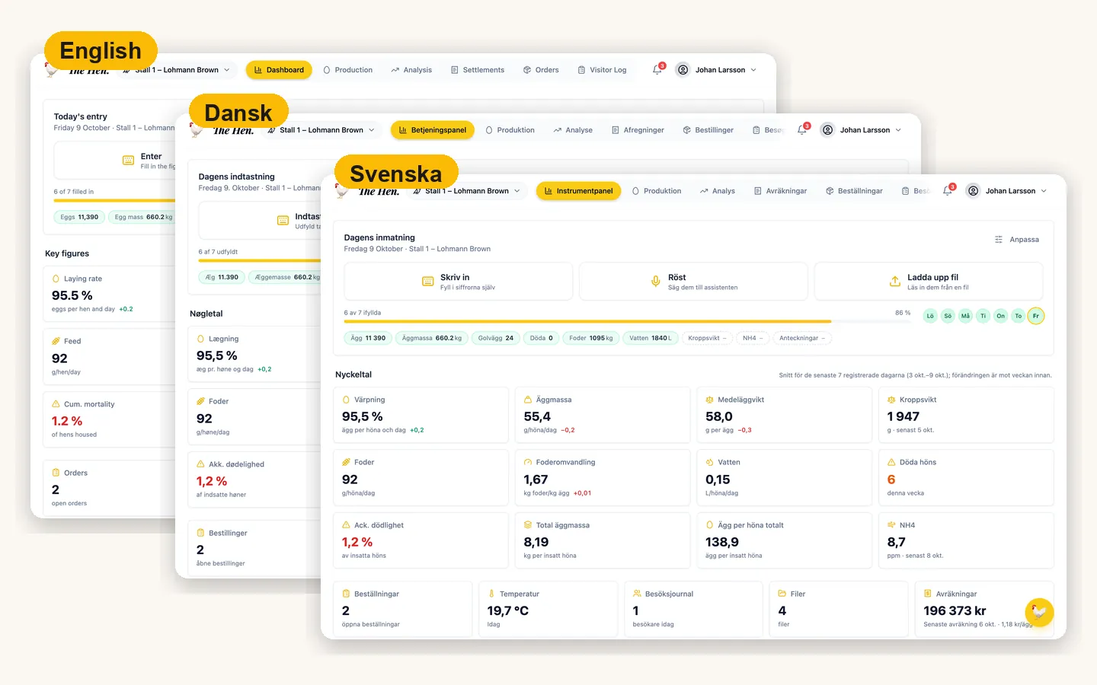
Task: Select Skriv in entry card
Action: pyautogui.click(x=459, y=282)
